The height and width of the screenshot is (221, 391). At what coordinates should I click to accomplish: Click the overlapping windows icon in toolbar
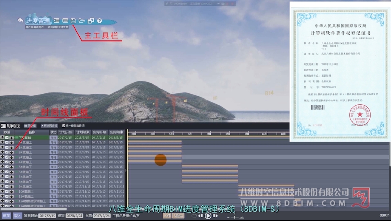(x=91, y=21)
